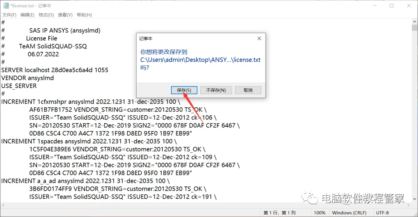Click the license.txt path text in the dialog

click(x=200, y=60)
